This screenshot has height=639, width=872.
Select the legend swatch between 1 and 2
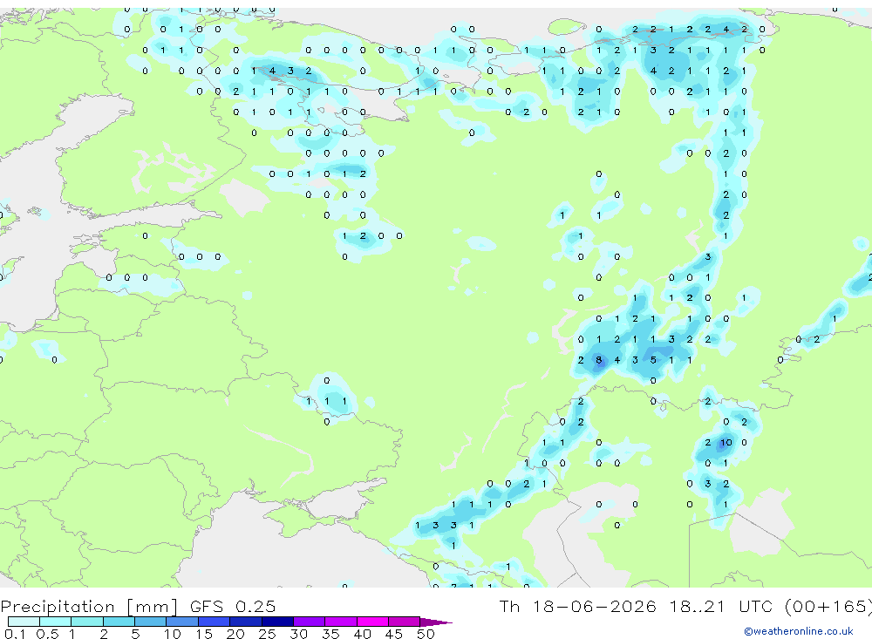point(87,622)
